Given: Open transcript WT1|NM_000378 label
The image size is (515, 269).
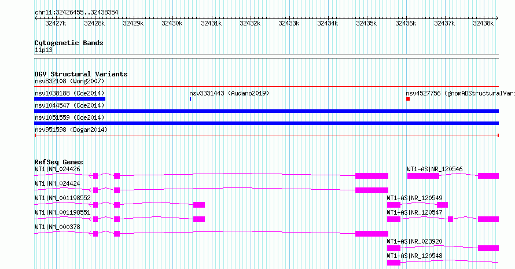Looking at the screenshot, I should pyautogui.click(x=57, y=227).
